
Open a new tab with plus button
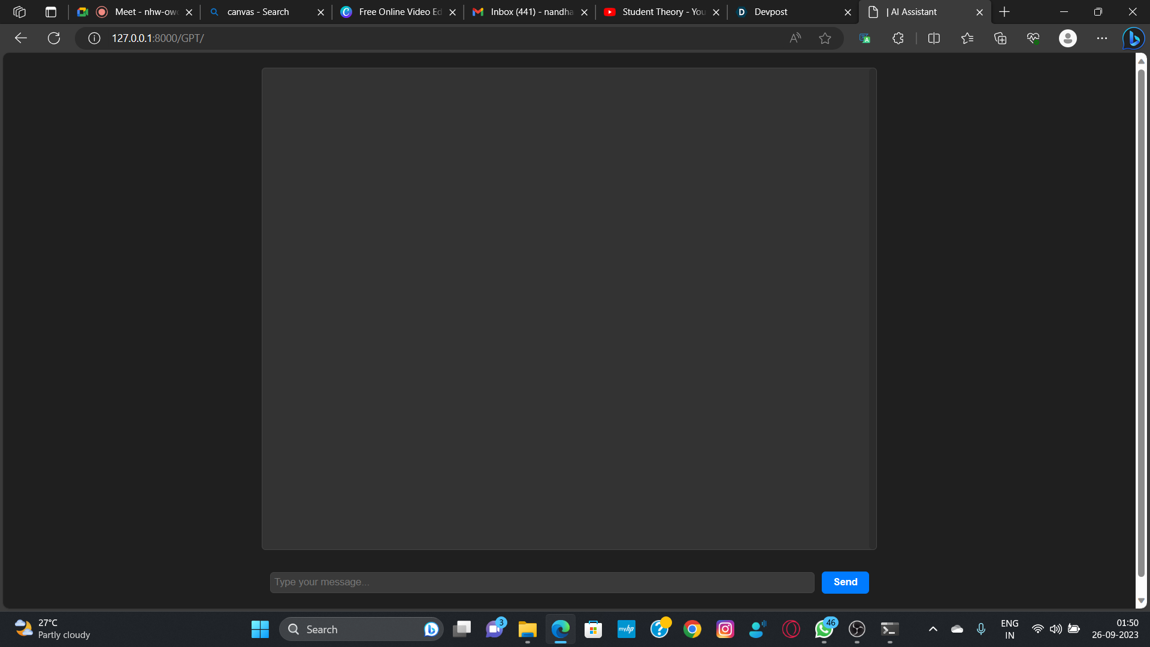1004,12
